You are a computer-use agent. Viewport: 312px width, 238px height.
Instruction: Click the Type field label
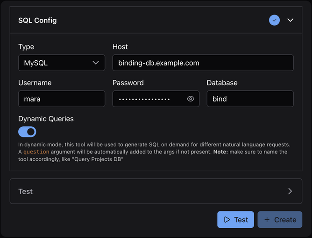pyautogui.click(x=26, y=47)
